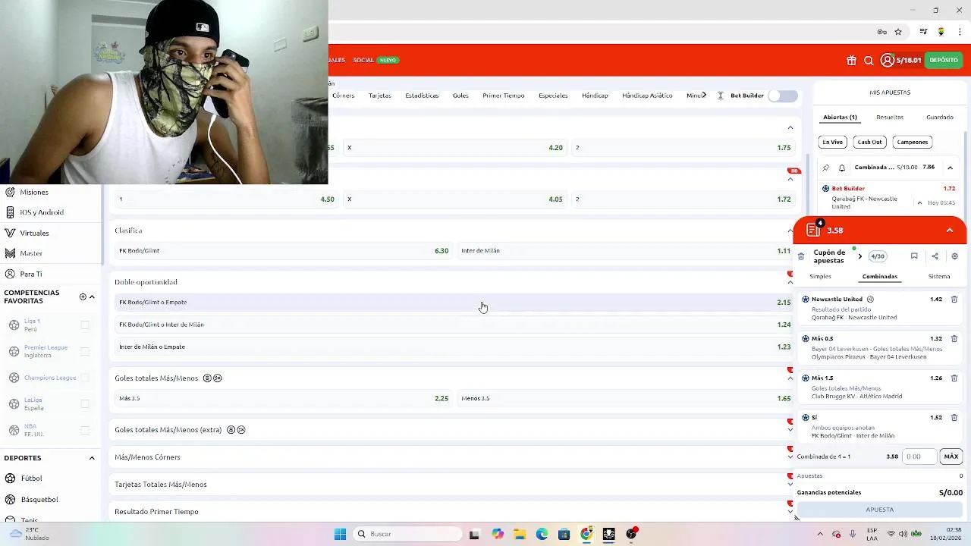Filter open bets by Cash Out
This screenshot has height=546, width=971.
[x=869, y=142]
